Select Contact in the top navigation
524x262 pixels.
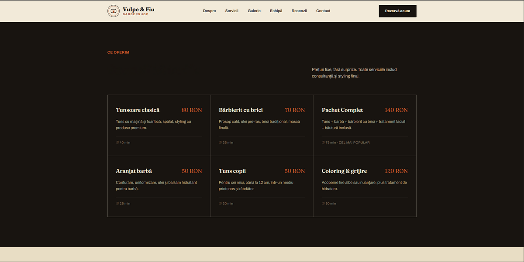(x=323, y=11)
